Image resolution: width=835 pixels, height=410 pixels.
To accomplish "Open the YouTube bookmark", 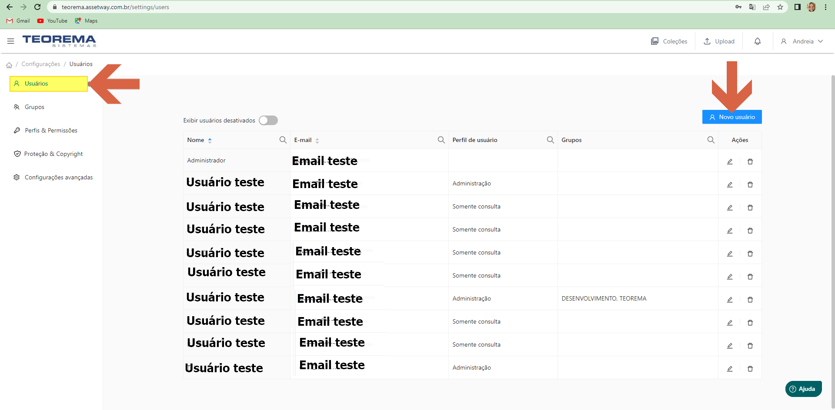I will (52, 21).
